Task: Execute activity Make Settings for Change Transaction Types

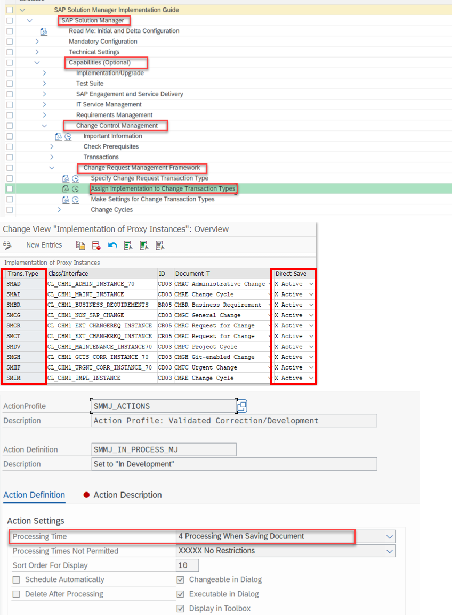Action: 75,199
